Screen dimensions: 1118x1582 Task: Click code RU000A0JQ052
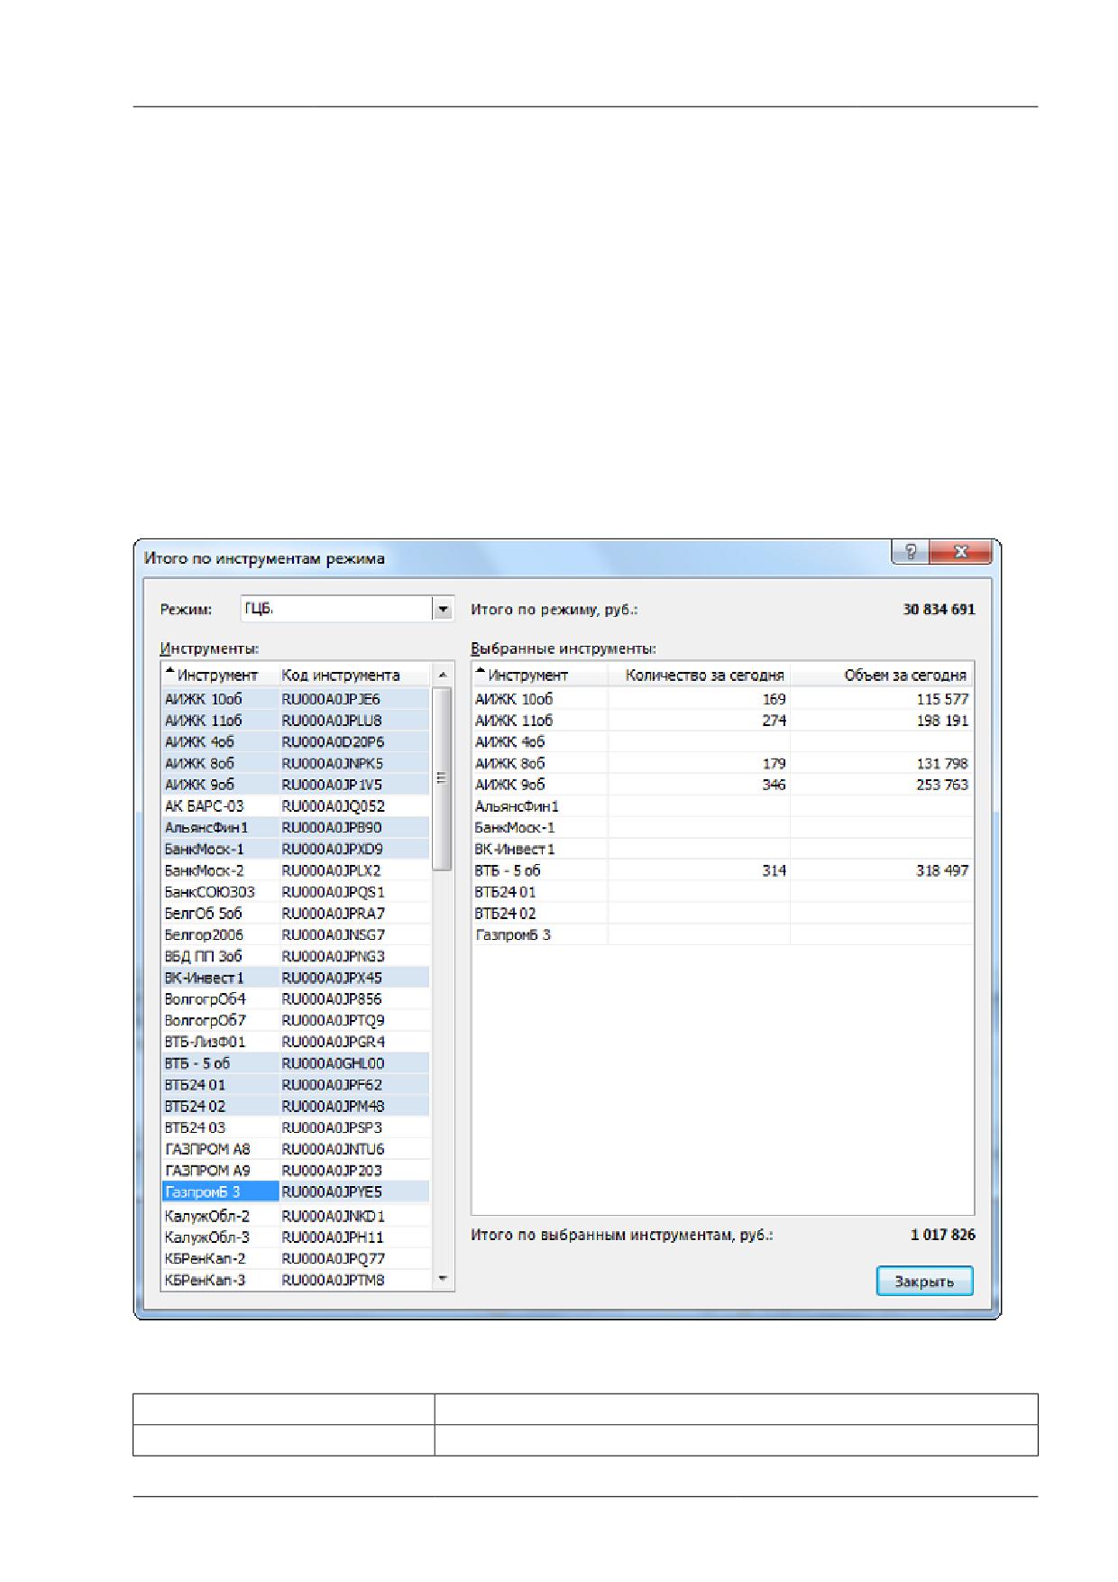tap(333, 806)
